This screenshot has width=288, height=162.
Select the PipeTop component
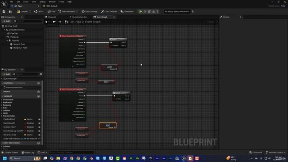tap(14, 33)
